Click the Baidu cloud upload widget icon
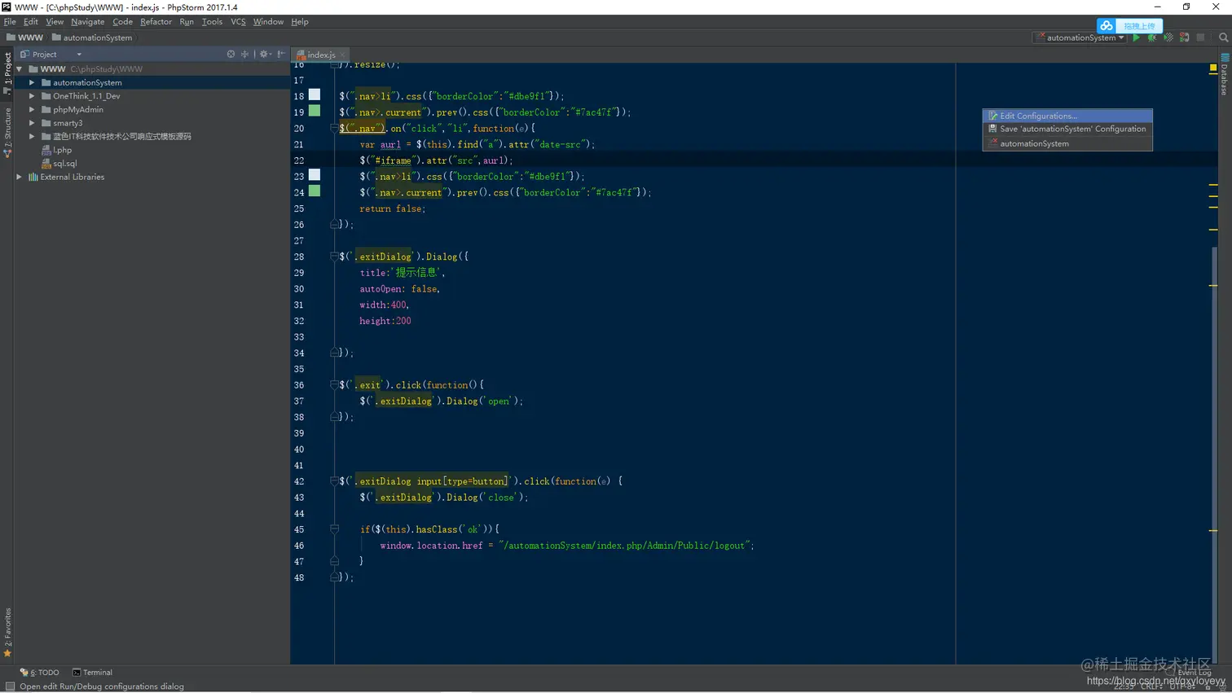1232x693 pixels. tap(1106, 26)
